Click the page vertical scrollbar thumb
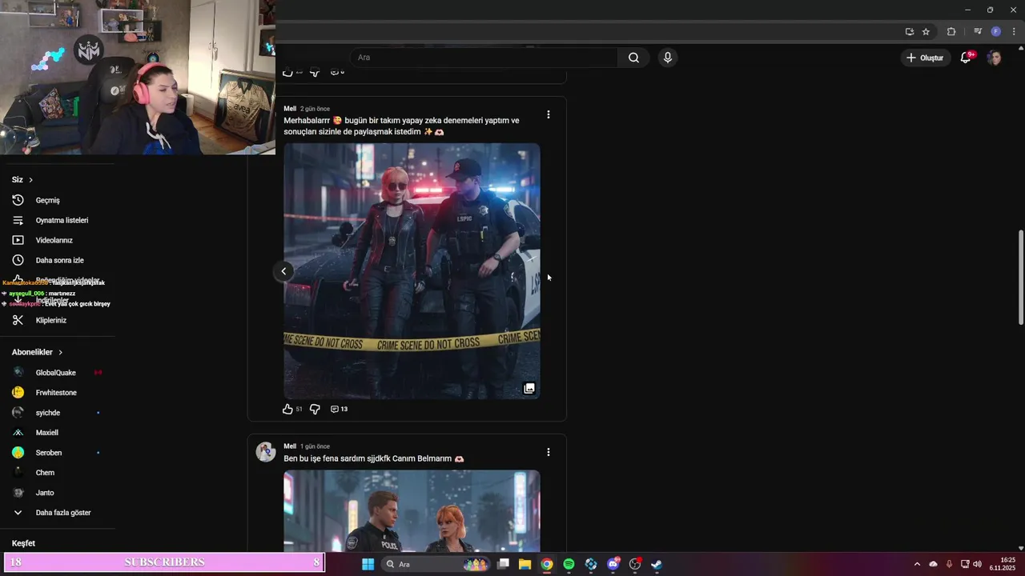 (1020, 277)
